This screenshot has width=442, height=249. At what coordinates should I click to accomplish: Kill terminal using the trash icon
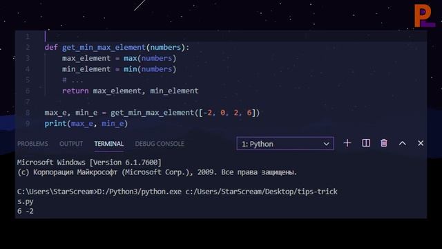(384, 143)
